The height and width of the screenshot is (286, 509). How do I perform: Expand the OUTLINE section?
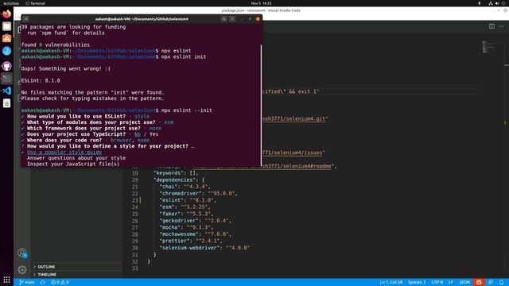click(x=76, y=267)
